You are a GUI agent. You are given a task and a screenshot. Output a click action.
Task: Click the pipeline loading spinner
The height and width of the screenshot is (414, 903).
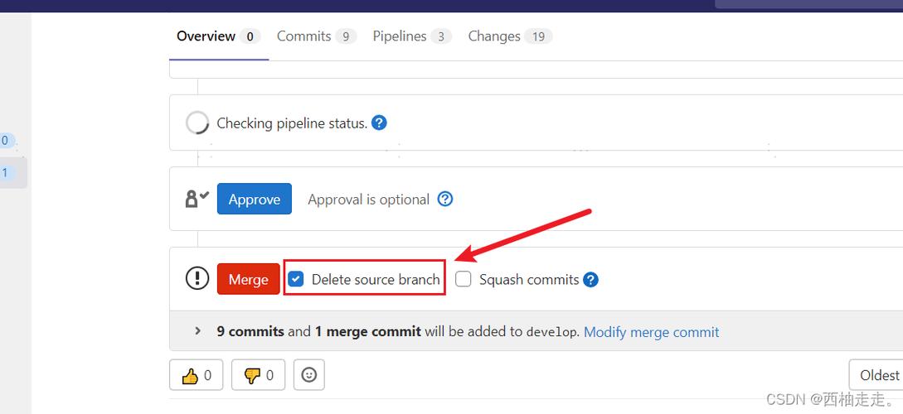click(x=197, y=123)
